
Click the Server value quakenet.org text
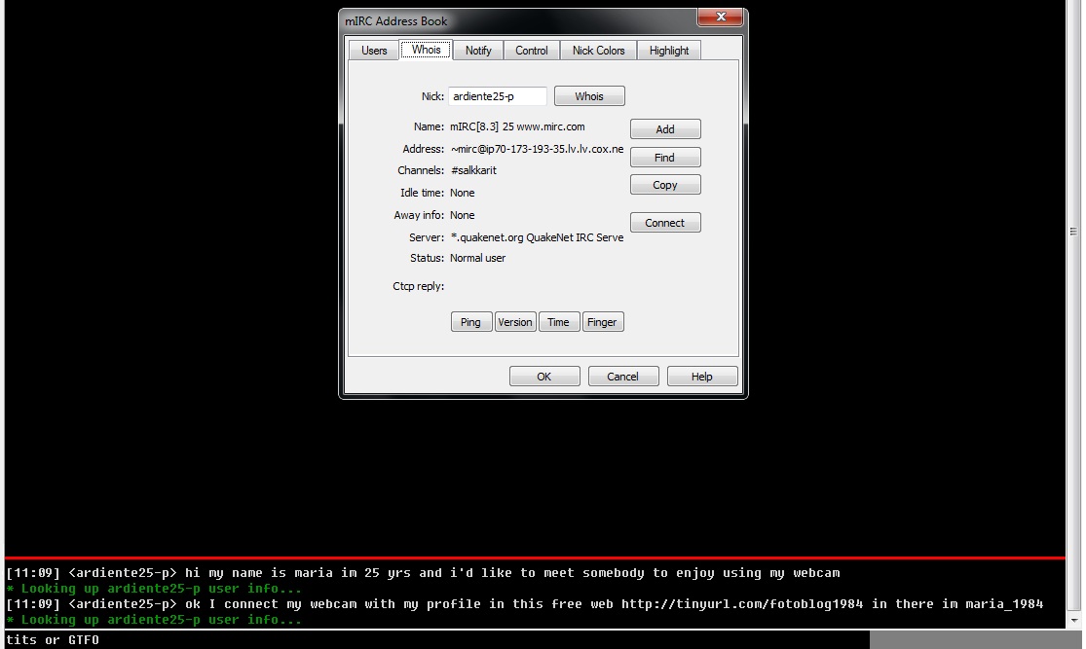tap(537, 237)
